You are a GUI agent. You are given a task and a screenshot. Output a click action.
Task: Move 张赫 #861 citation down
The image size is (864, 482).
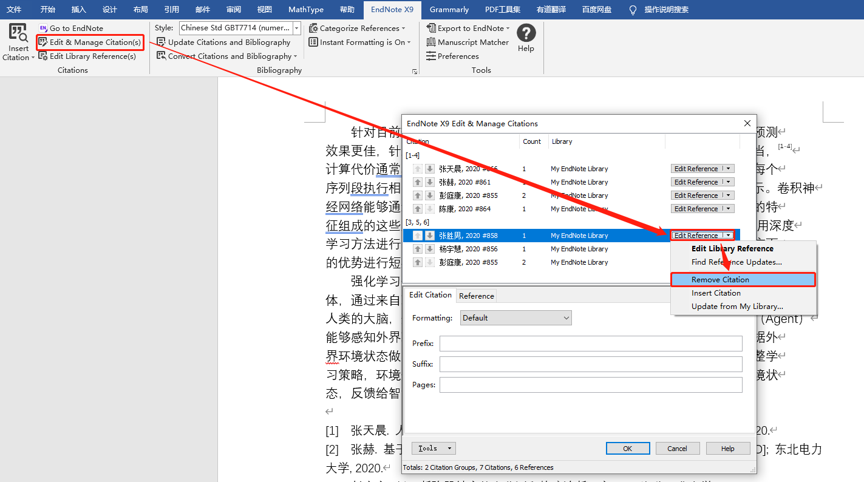point(429,182)
